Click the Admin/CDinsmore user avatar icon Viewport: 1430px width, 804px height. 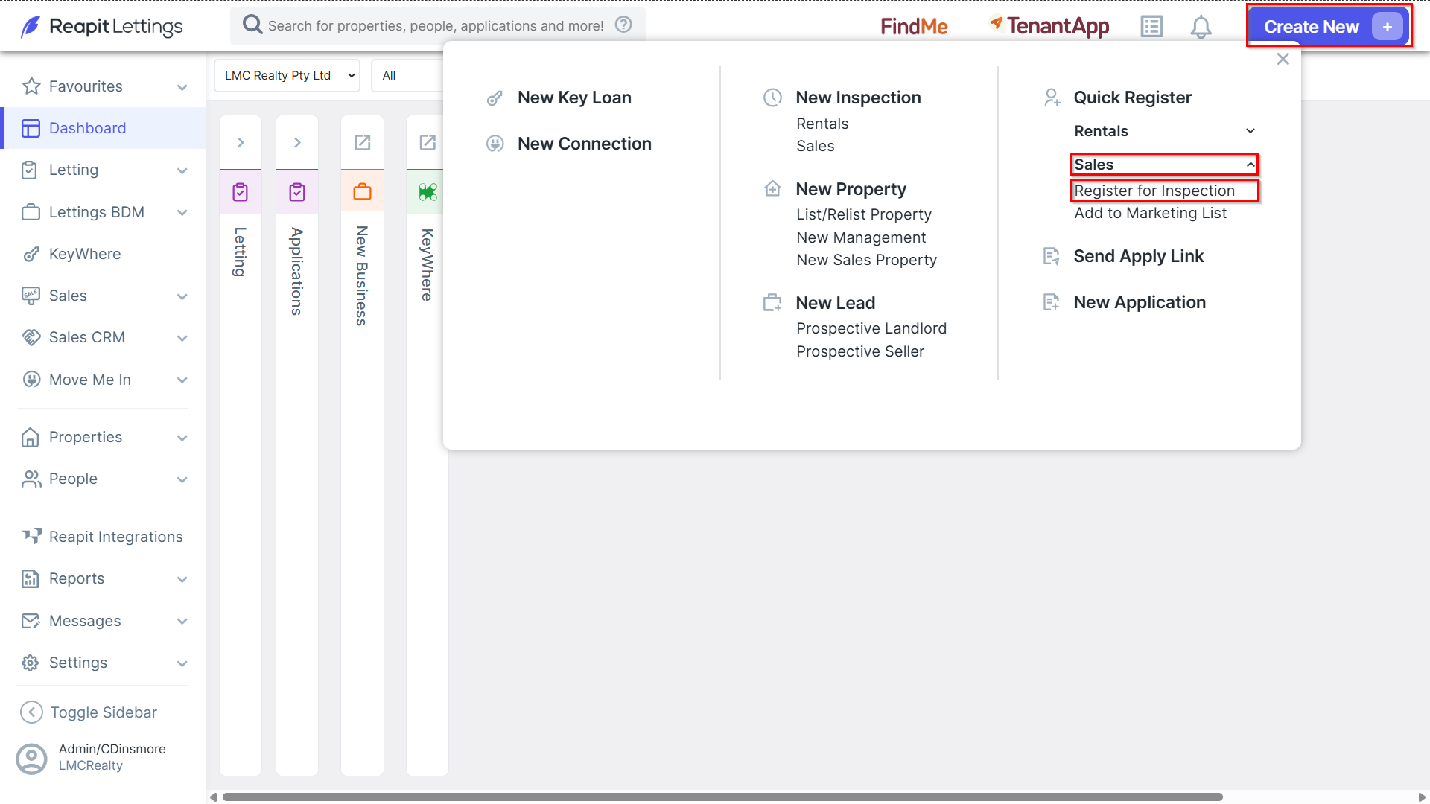(31, 758)
